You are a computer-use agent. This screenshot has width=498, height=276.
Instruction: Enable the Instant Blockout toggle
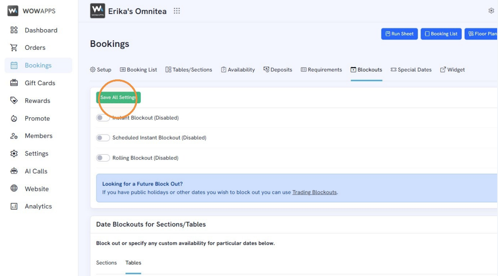click(x=103, y=118)
